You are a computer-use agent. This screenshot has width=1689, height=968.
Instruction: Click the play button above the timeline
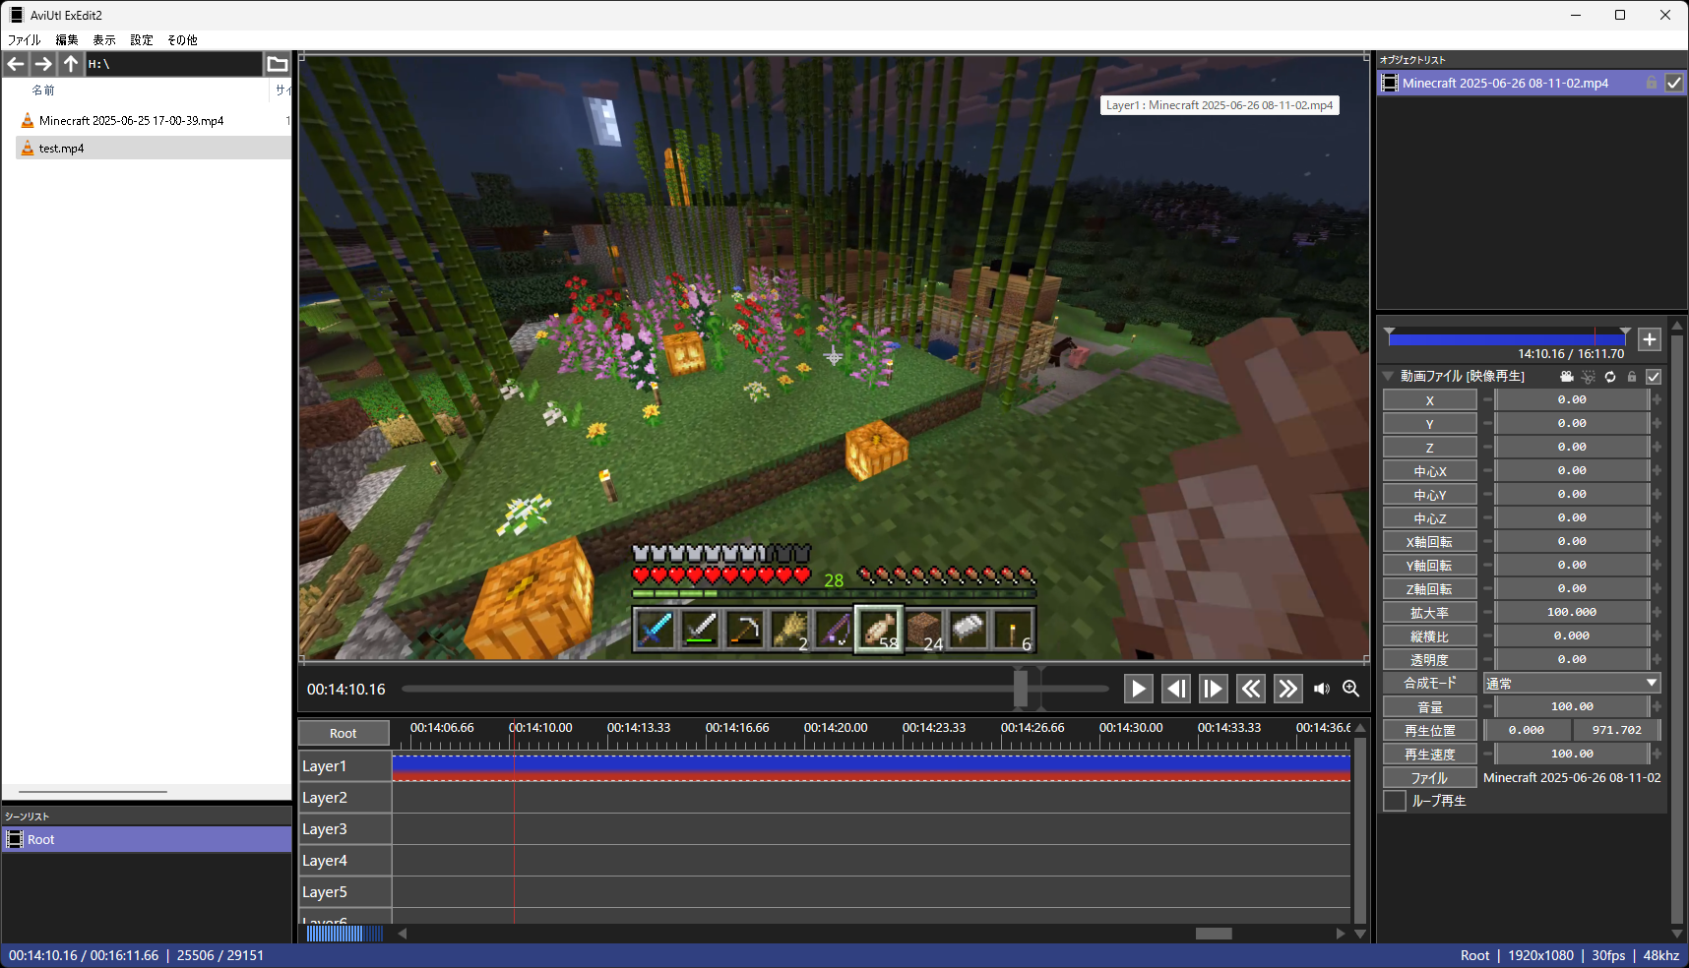(1138, 689)
